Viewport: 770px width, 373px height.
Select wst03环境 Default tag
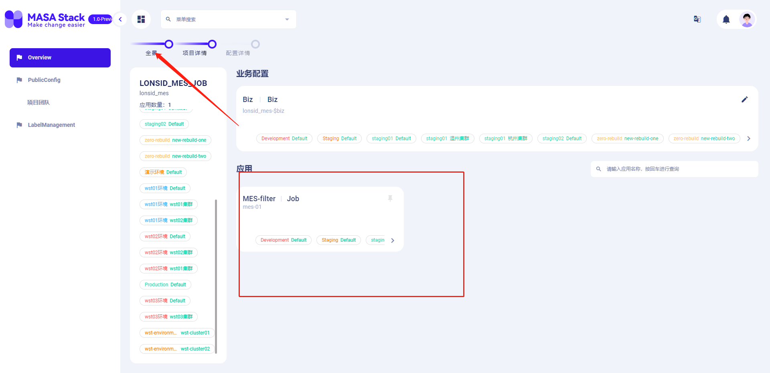pos(165,301)
